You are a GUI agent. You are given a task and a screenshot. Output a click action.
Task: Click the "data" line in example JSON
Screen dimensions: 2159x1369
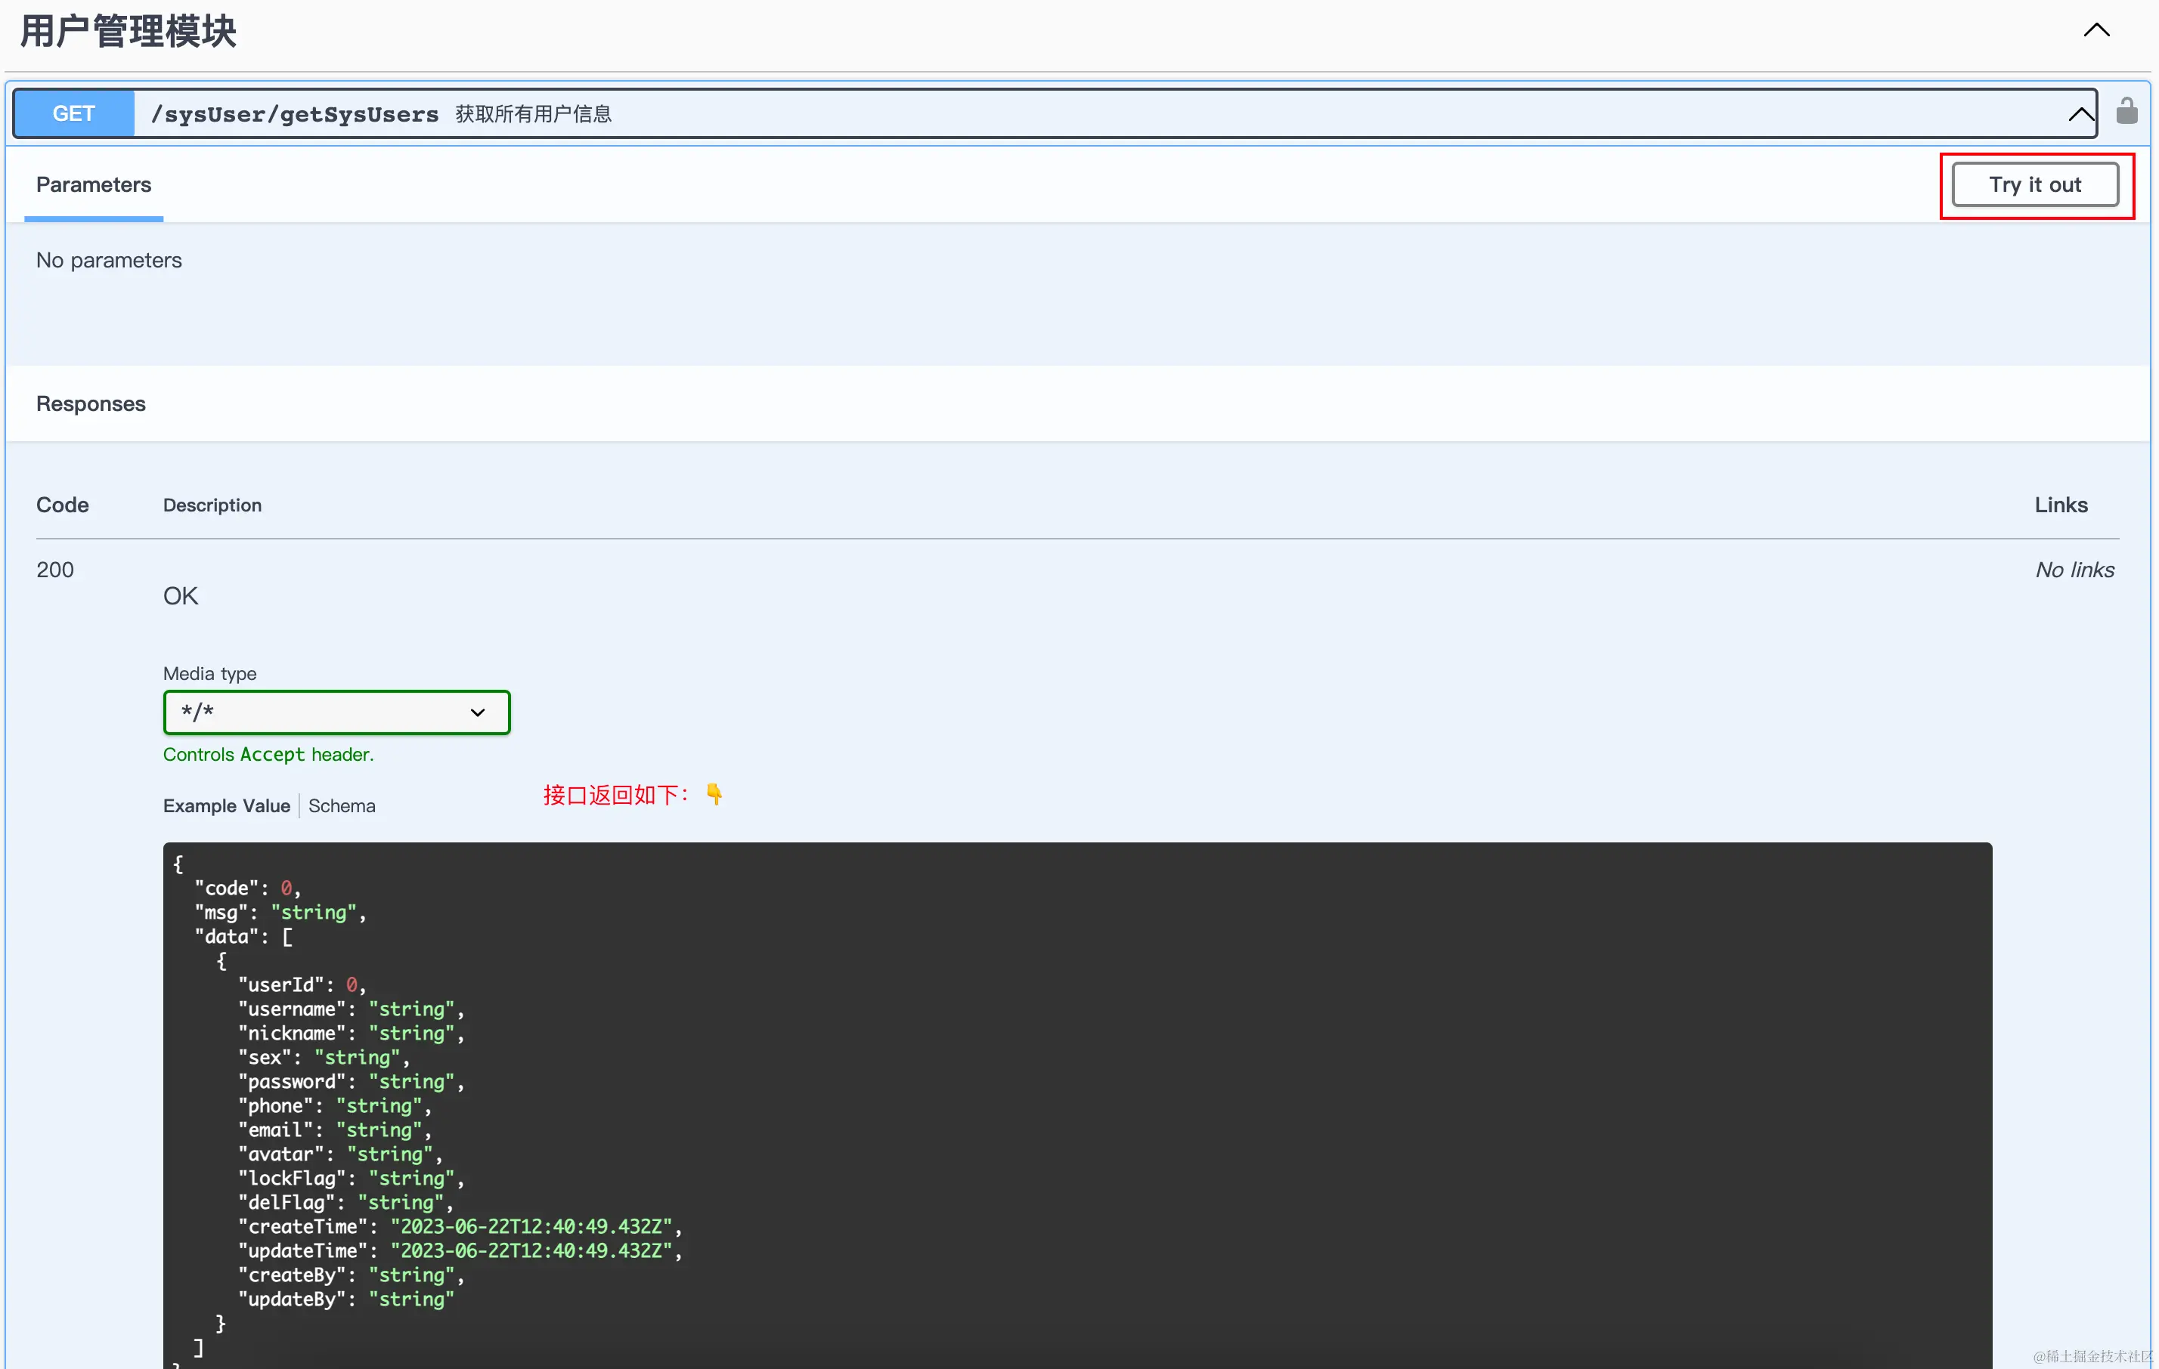tap(244, 936)
